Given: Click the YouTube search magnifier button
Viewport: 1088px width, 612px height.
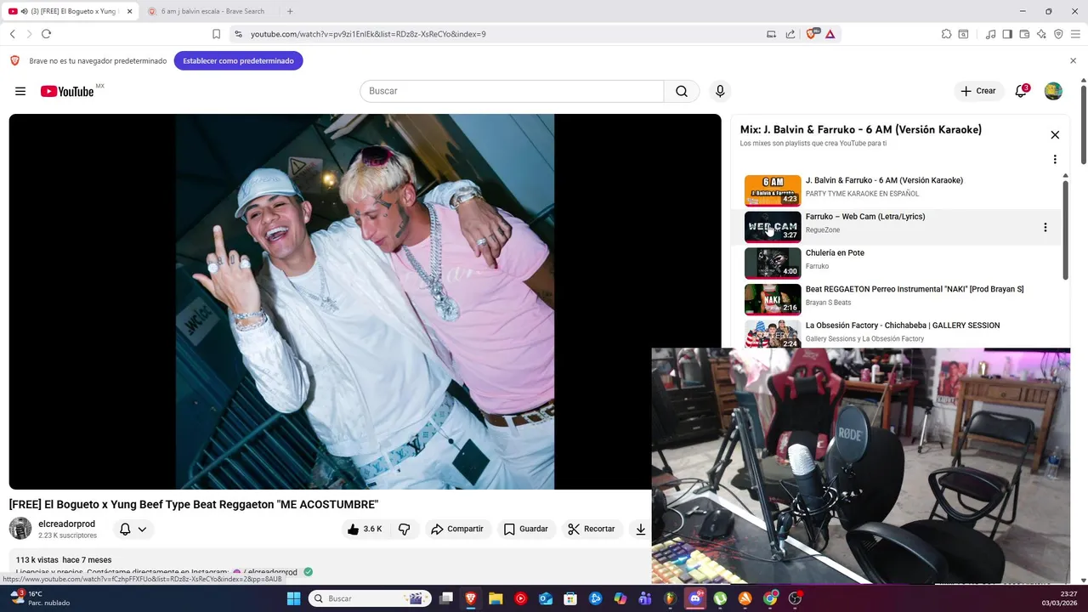Looking at the screenshot, I should tap(682, 91).
